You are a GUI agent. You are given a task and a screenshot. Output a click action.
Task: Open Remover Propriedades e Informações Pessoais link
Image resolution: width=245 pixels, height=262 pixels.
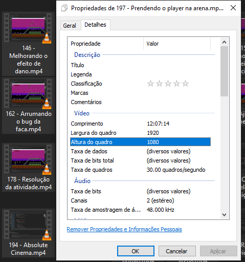click(x=124, y=229)
